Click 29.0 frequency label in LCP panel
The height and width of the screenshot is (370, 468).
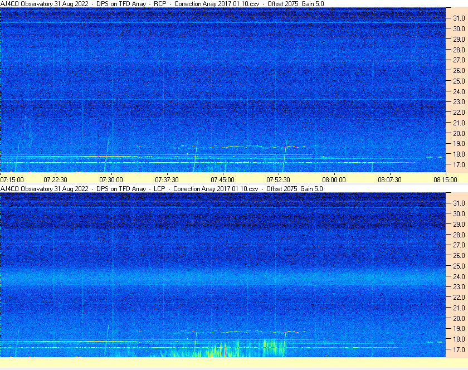[x=459, y=224]
